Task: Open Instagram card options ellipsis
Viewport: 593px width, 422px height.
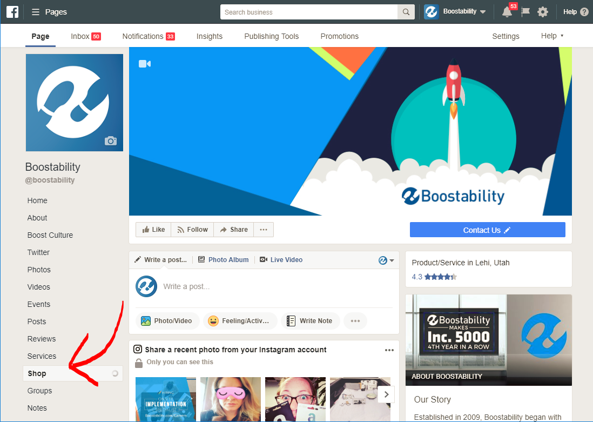Action: tap(389, 350)
